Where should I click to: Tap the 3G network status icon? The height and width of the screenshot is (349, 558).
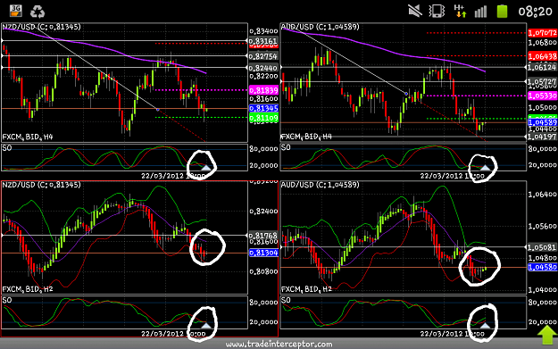[16, 11]
